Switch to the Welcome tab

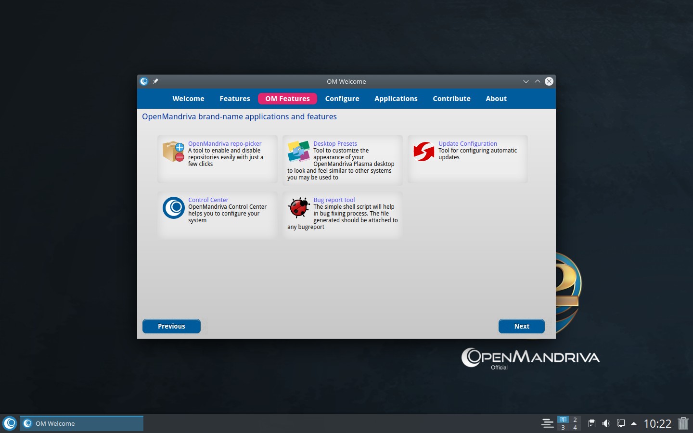pos(188,99)
